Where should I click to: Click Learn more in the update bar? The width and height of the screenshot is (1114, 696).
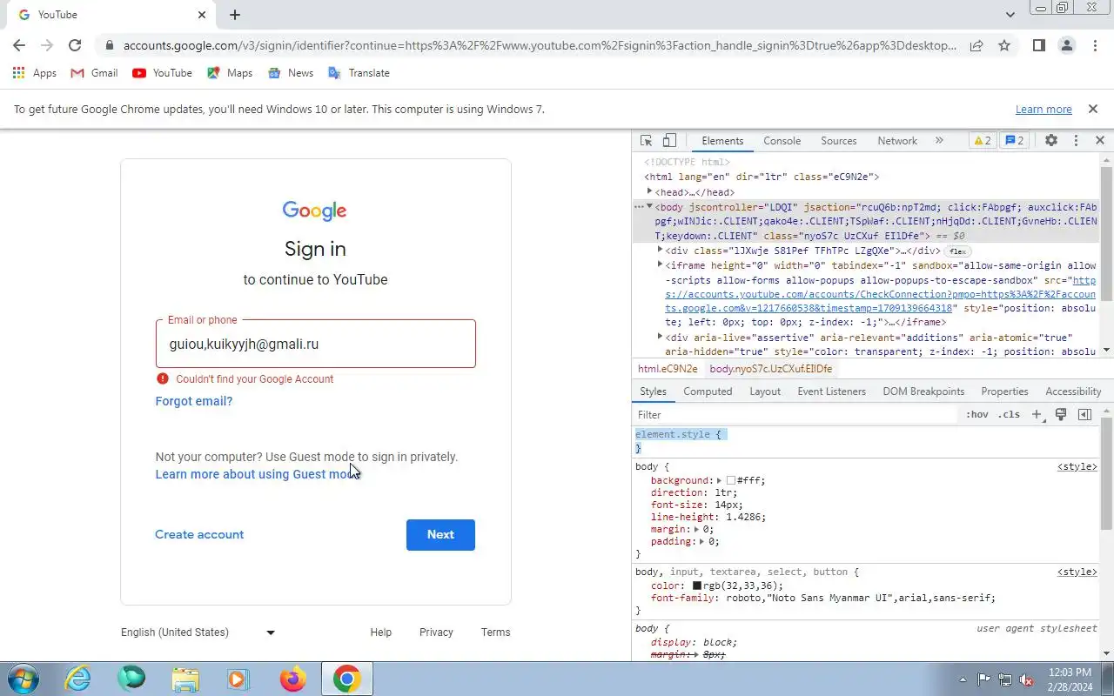[1044, 110]
